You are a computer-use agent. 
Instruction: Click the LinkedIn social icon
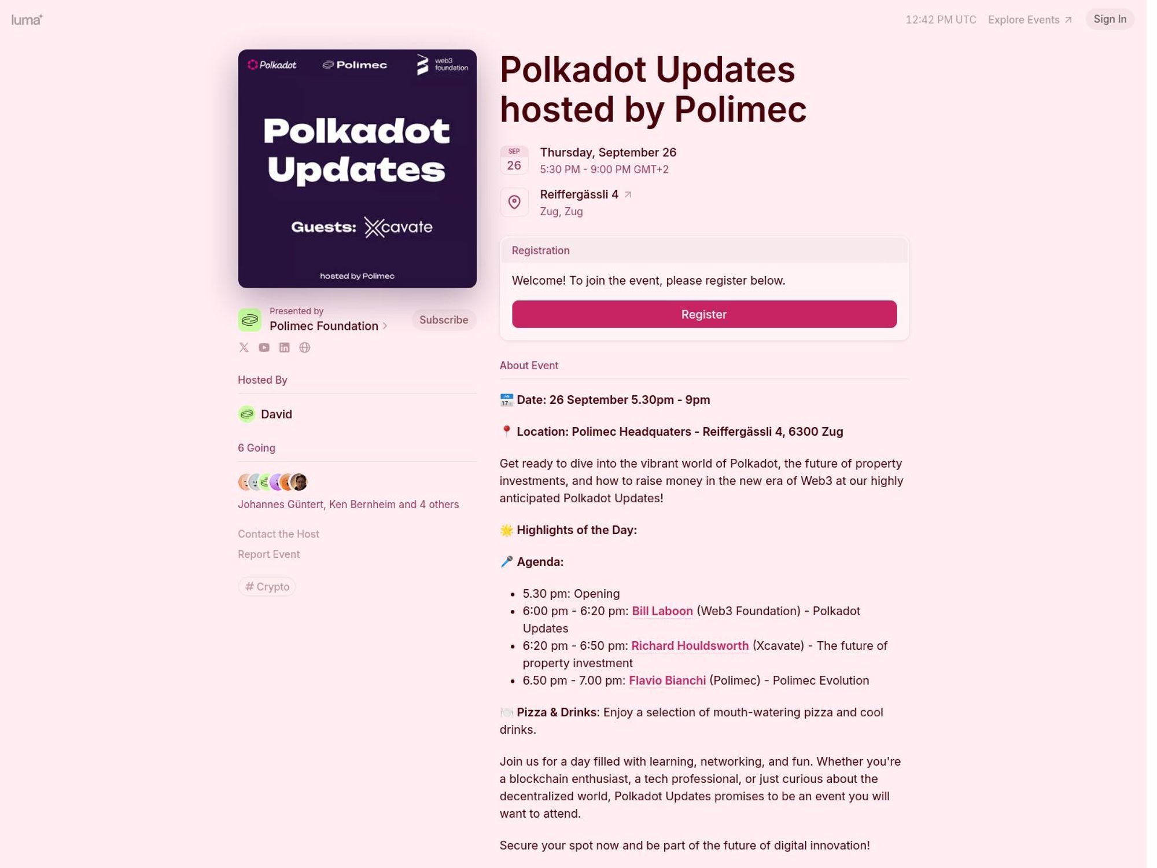[x=284, y=347]
